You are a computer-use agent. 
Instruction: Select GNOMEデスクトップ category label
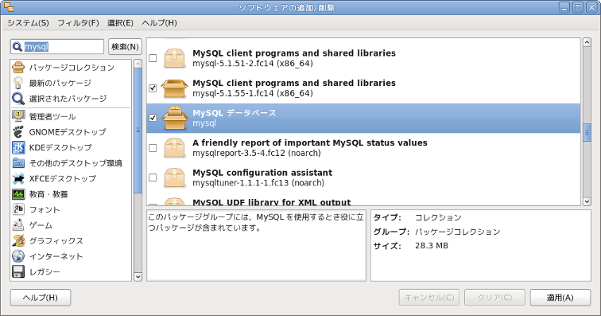[x=68, y=132]
